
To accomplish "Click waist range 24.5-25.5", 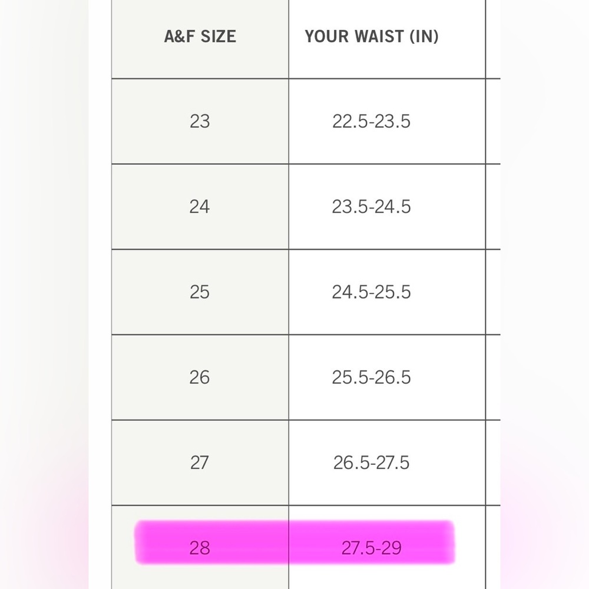I will click(371, 292).
